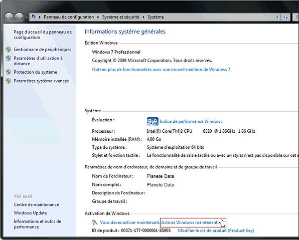Expand the chevron before the Système breadcrumb
This screenshot has height=240, width=299.
(143, 17)
